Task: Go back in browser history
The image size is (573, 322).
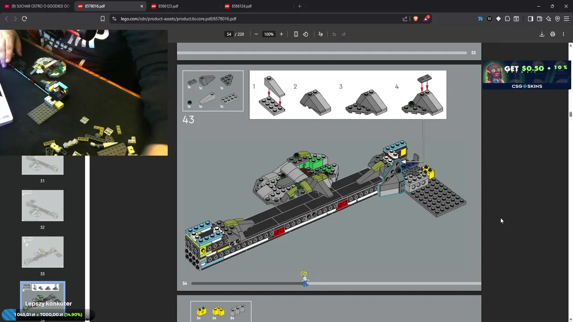Action: pos(6,19)
